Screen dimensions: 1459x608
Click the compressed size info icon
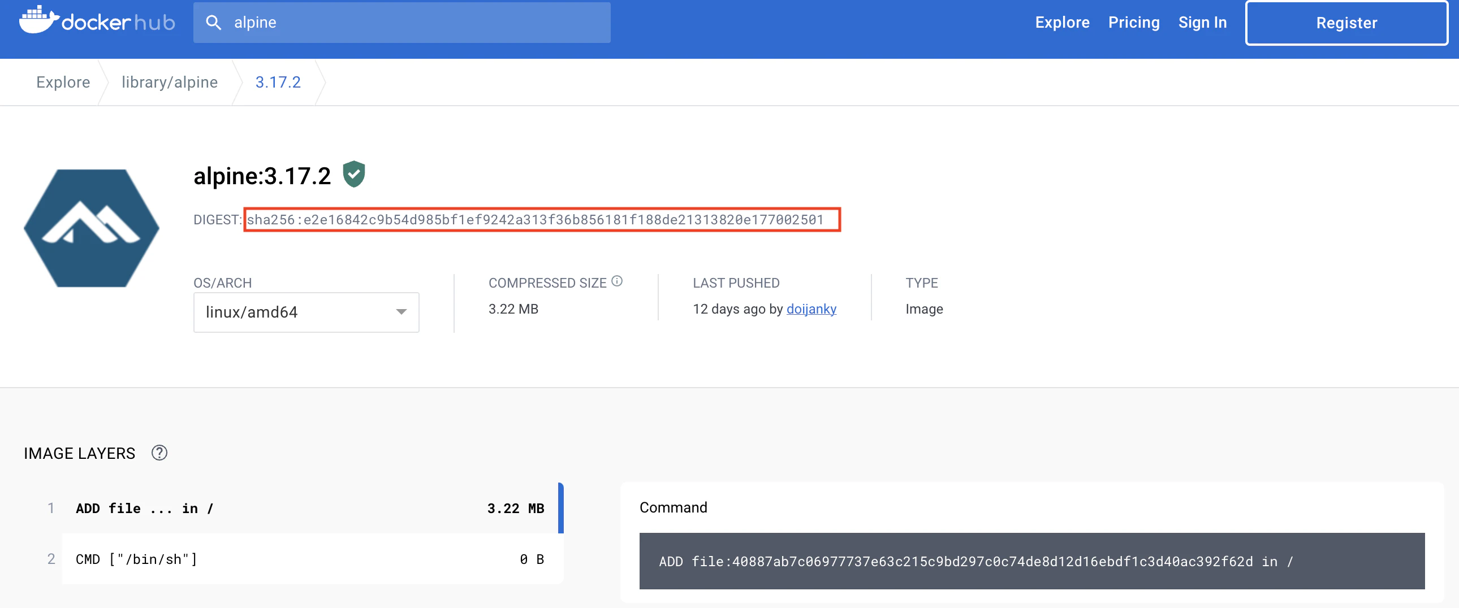pyautogui.click(x=617, y=281)
